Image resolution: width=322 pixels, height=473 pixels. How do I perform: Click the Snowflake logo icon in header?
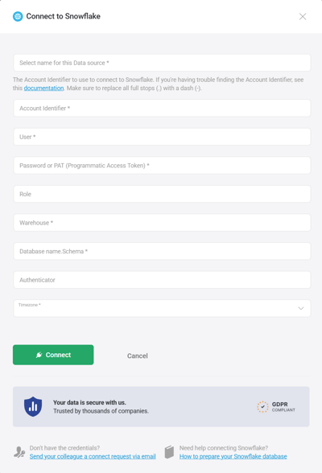[18, 16]
